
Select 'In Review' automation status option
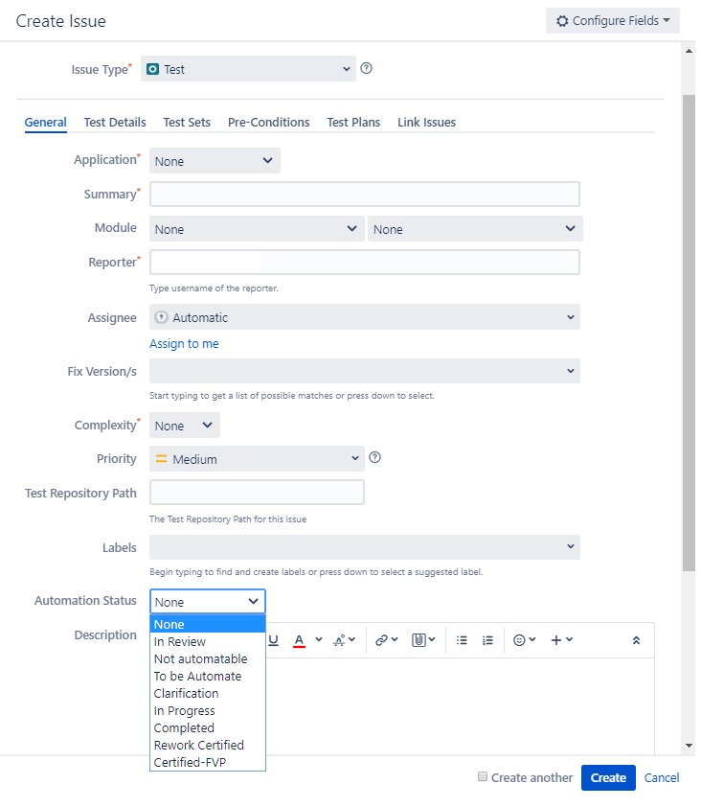pyautogui.click(x=178, y=641)
